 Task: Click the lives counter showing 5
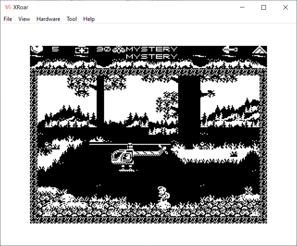(x=55, y=49)
